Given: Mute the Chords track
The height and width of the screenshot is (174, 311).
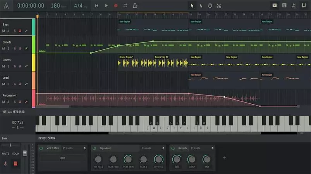Looking at the screenshot, I should tap(3, 49).
